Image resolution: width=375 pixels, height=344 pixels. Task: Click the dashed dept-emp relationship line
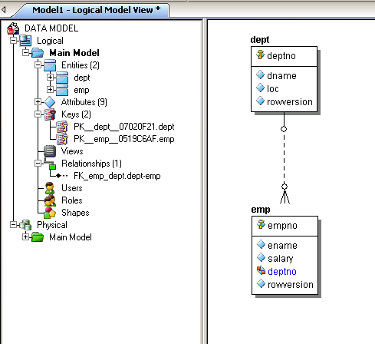tap(284, 157)
